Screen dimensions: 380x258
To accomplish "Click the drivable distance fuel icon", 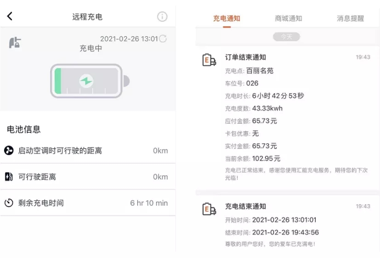I will [x=9, y=177].
